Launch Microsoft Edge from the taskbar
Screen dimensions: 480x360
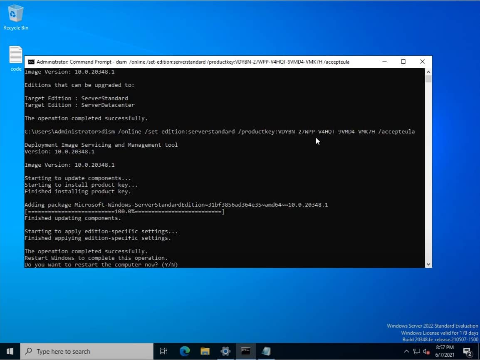pyautogui.click(x=185, y=351)
